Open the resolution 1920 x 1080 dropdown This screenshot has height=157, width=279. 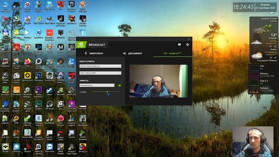[x=100, y=73]
